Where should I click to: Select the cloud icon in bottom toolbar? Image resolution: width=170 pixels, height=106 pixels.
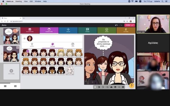pyautogui.click(x=111, y=87)
